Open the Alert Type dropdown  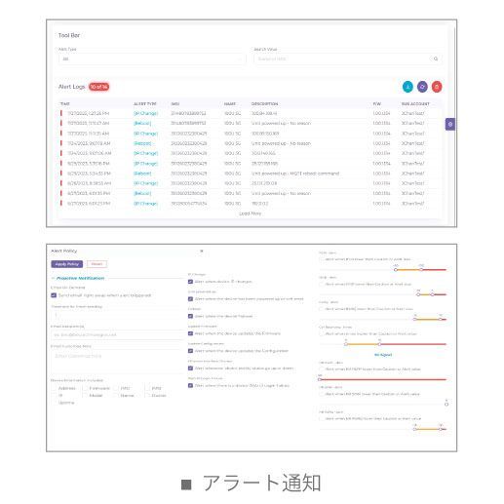(152, 58)
